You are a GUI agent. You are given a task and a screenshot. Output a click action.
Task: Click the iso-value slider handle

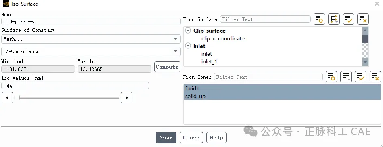click(17, 98)
